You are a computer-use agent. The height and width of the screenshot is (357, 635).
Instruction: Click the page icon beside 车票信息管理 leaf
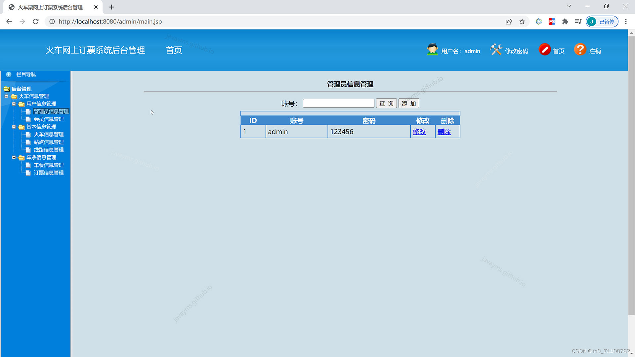pos(28,165)
